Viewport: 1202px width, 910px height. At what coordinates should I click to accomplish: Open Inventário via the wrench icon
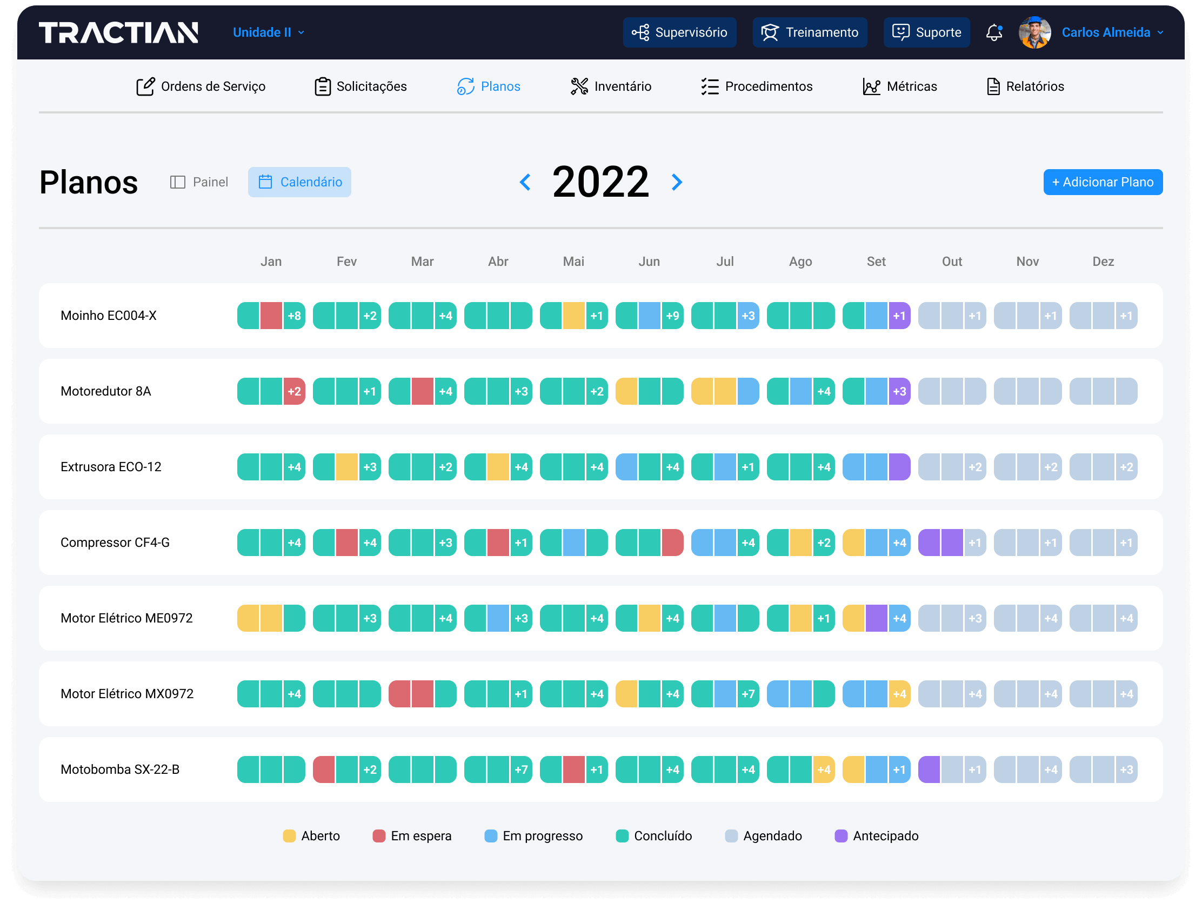point(579,86)
